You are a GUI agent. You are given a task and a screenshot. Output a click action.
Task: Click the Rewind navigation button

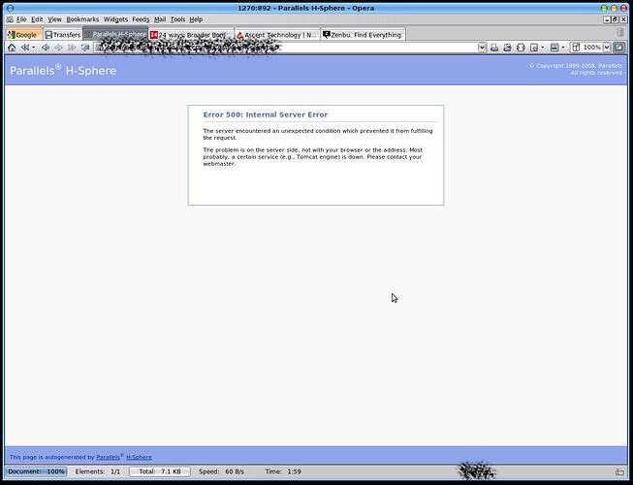[25, 48]
